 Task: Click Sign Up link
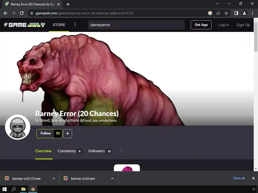243,25
